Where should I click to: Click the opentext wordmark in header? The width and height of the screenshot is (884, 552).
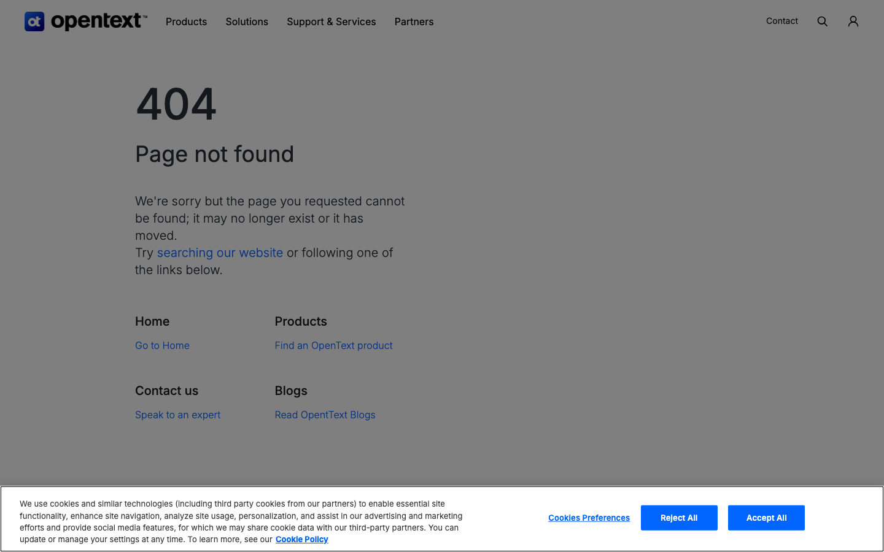click(99, 21)
